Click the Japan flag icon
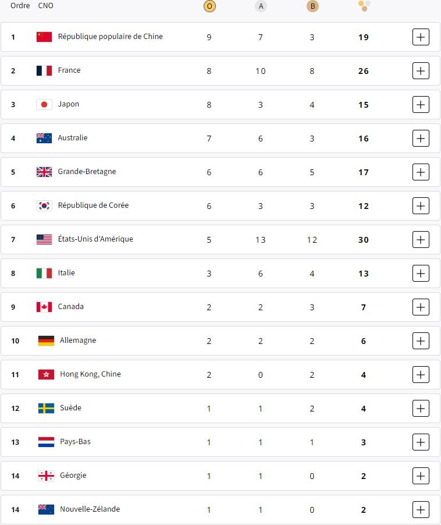 click(x=44, y=104)
